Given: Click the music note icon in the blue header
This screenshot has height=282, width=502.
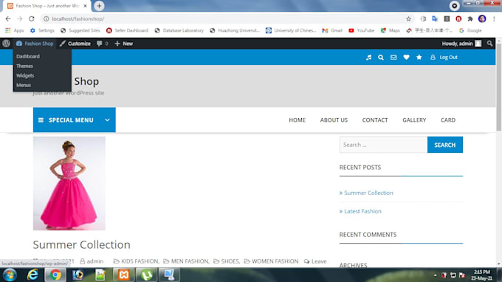Looking at the screenshot, I should (369, 58).
